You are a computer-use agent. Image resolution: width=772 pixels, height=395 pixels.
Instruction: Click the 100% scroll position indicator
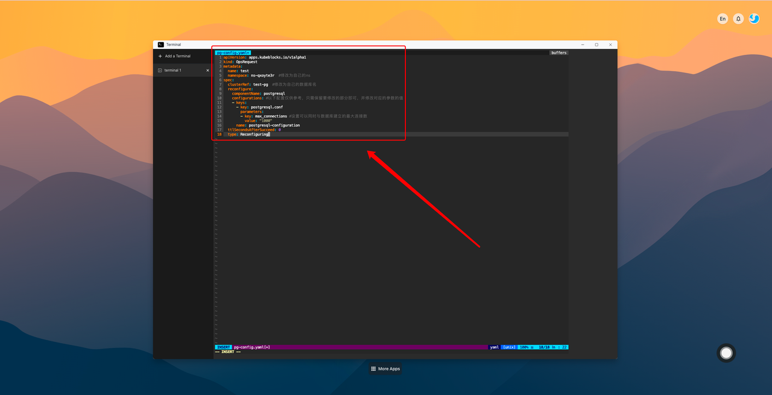click(x=523, y=347)
